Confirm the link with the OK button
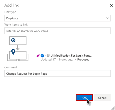The image size is (115, 110). pyautogui.click(x=84, y=98)
